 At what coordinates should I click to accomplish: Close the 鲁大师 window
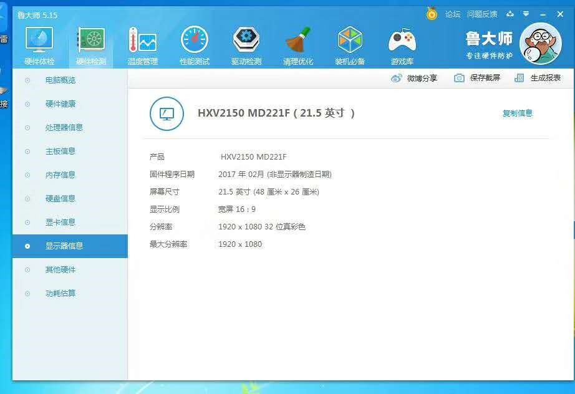[560, 14]
